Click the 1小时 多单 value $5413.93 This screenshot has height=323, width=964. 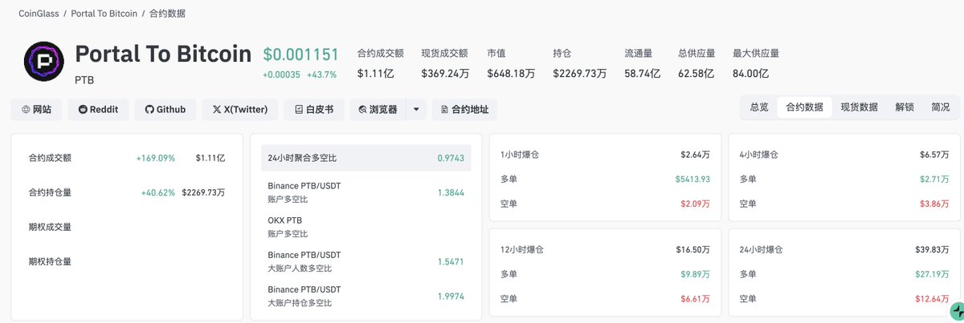693,180
